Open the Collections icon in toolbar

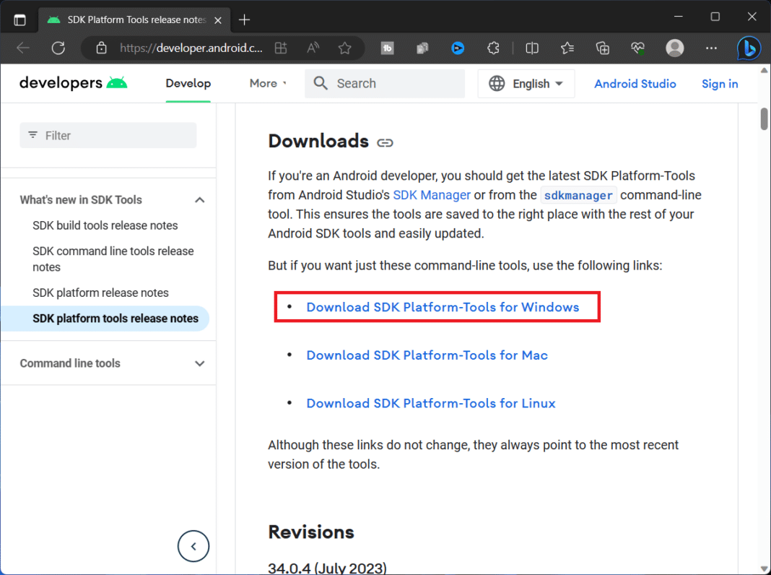[603, 48]
